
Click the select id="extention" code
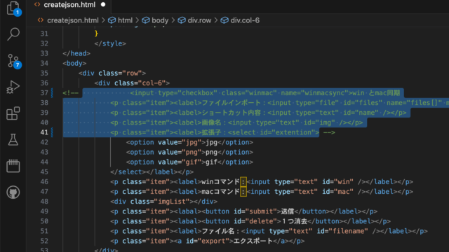[x=274, y=132]
